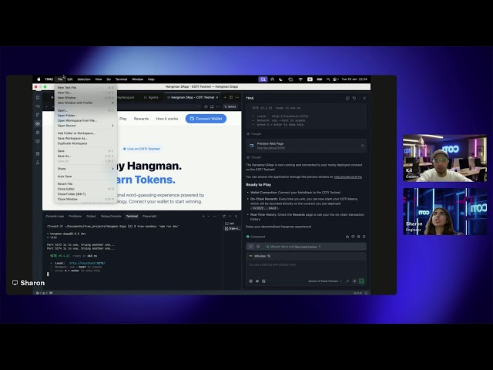Add a new terminal with plus icon

coord(203,216)
